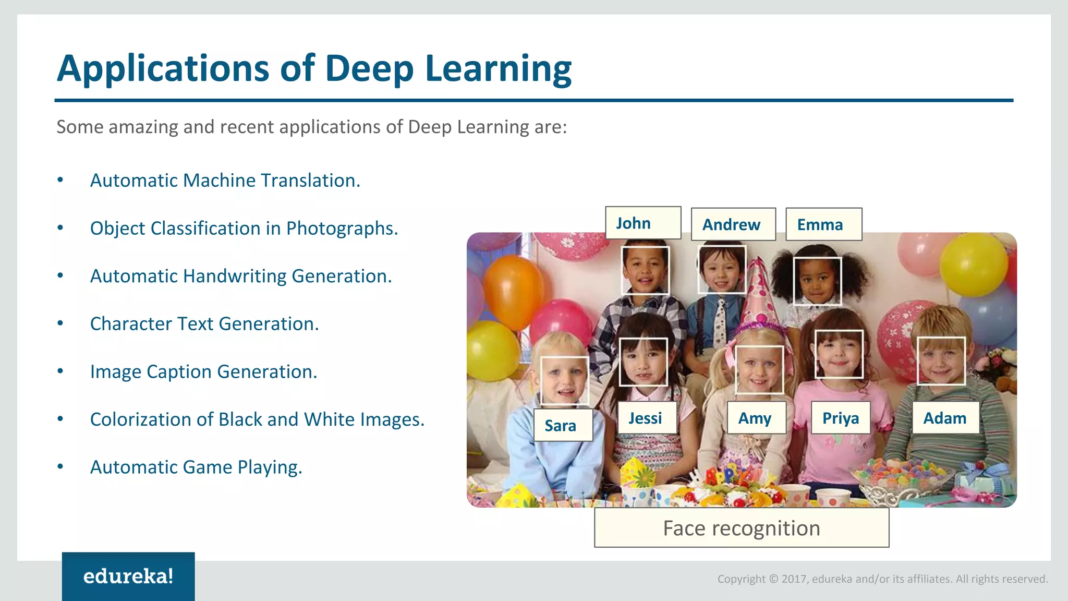Click the 'John' name label
The width and height of the screenshot is (1068, 601).
(643, 223)
